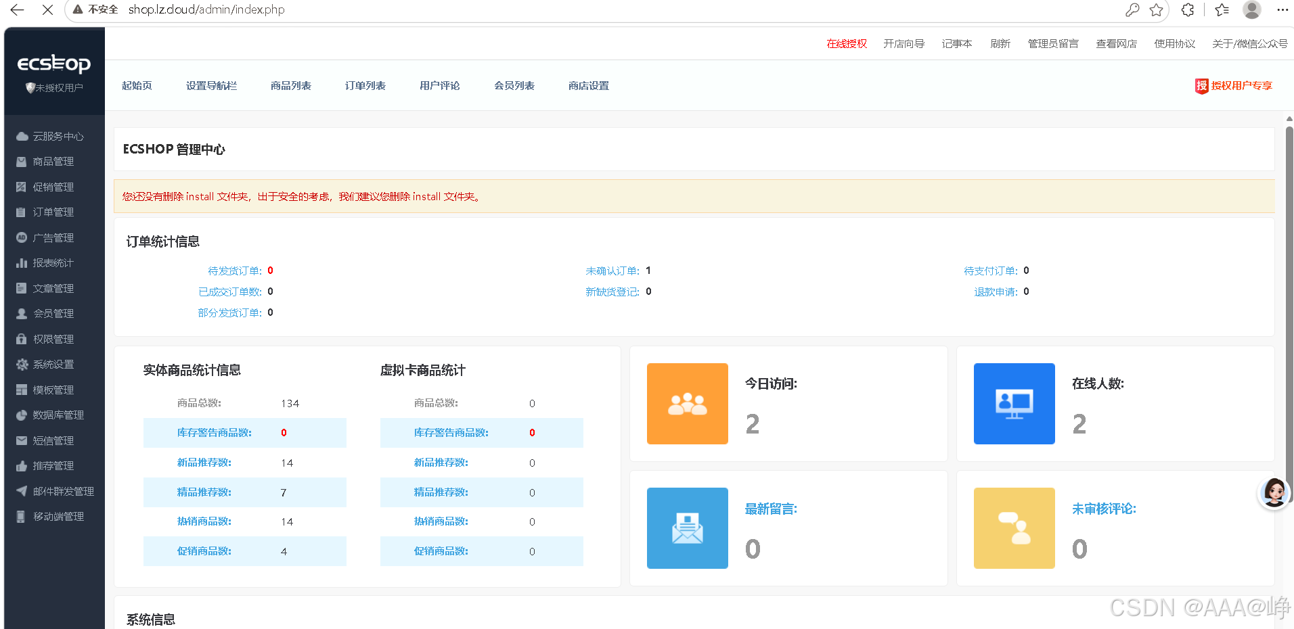Open the browser extensions puzzle icon
The width and height of the screenshot is (1294, 629).
point(1188,9)
